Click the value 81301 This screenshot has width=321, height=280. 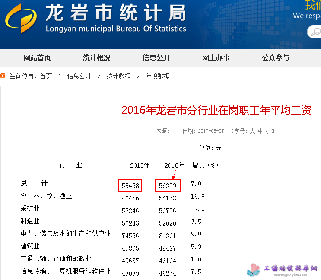coord(168,236)
